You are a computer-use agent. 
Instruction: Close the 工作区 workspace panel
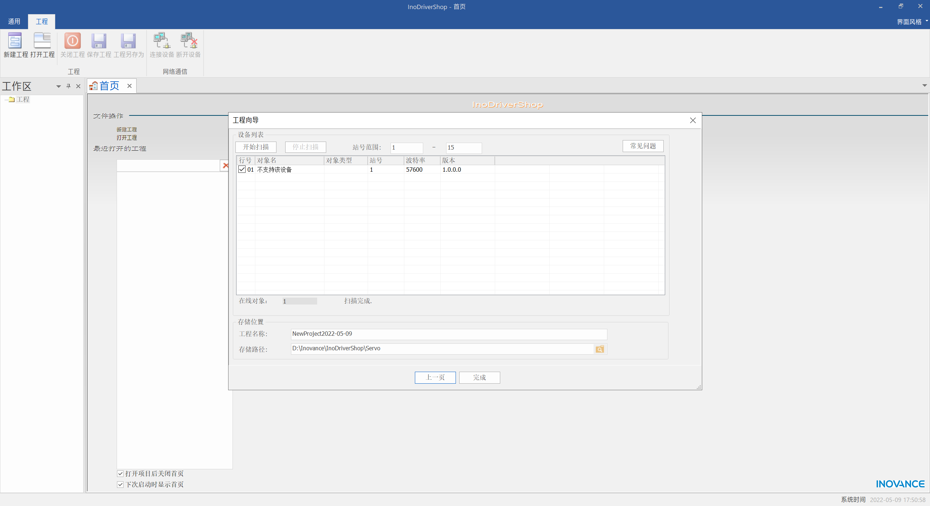coord(78,86)
